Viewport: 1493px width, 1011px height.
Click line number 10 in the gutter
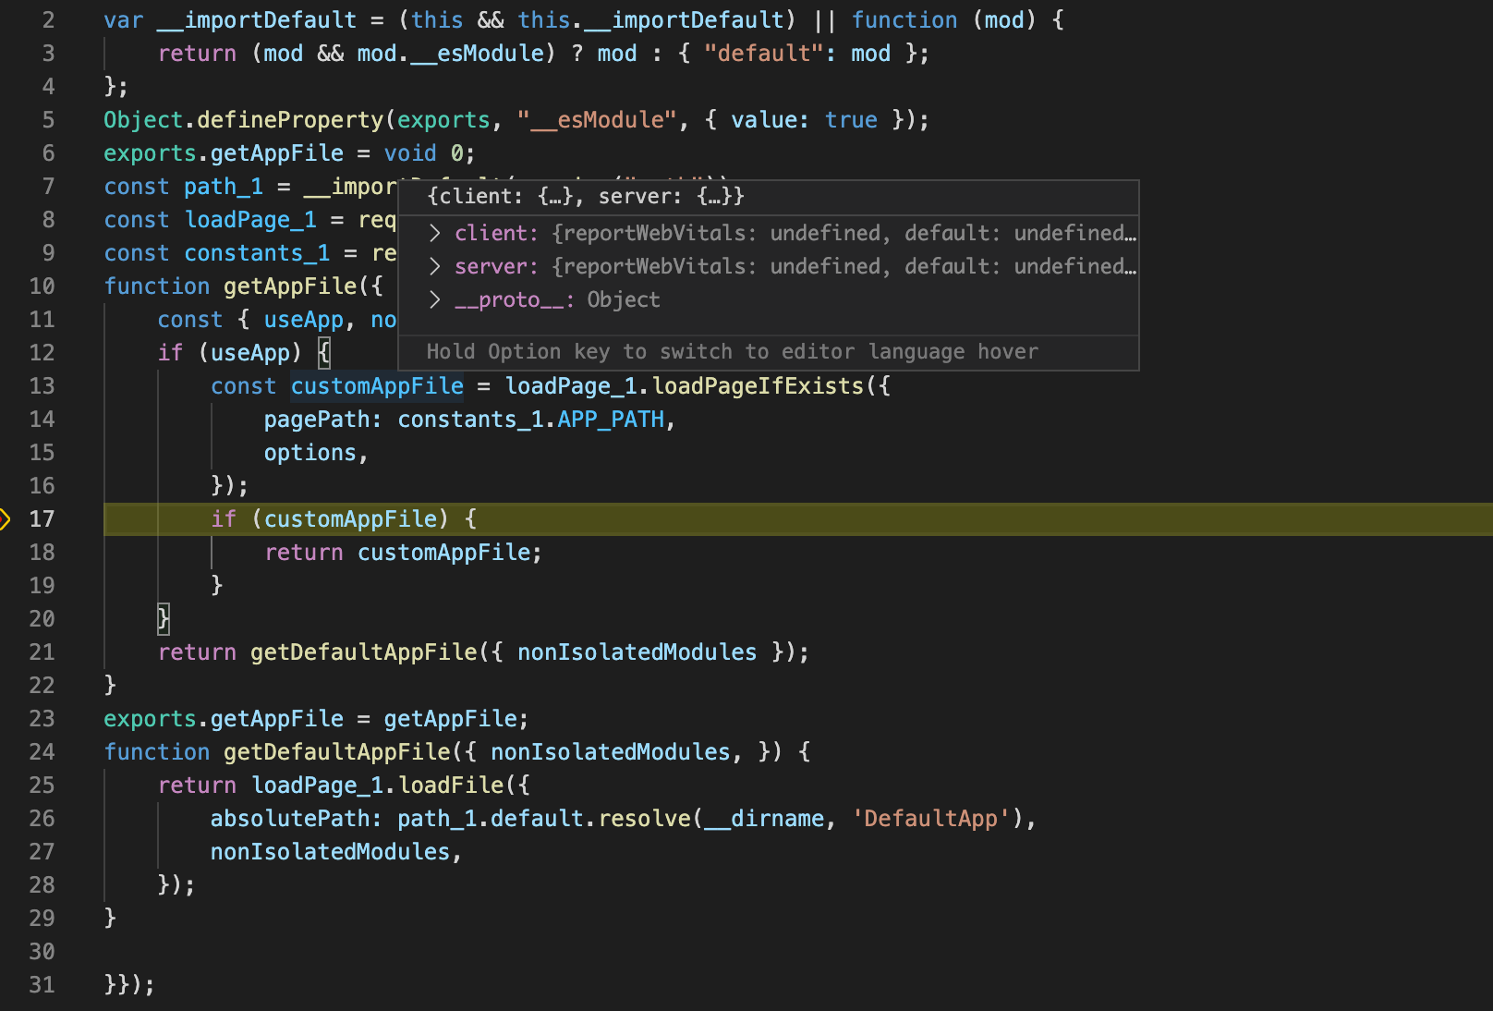tap(42, 286)
